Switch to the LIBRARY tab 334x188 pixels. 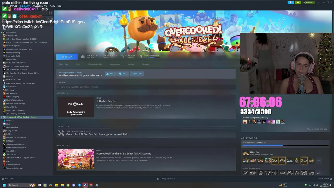click(x=25, y=6)
